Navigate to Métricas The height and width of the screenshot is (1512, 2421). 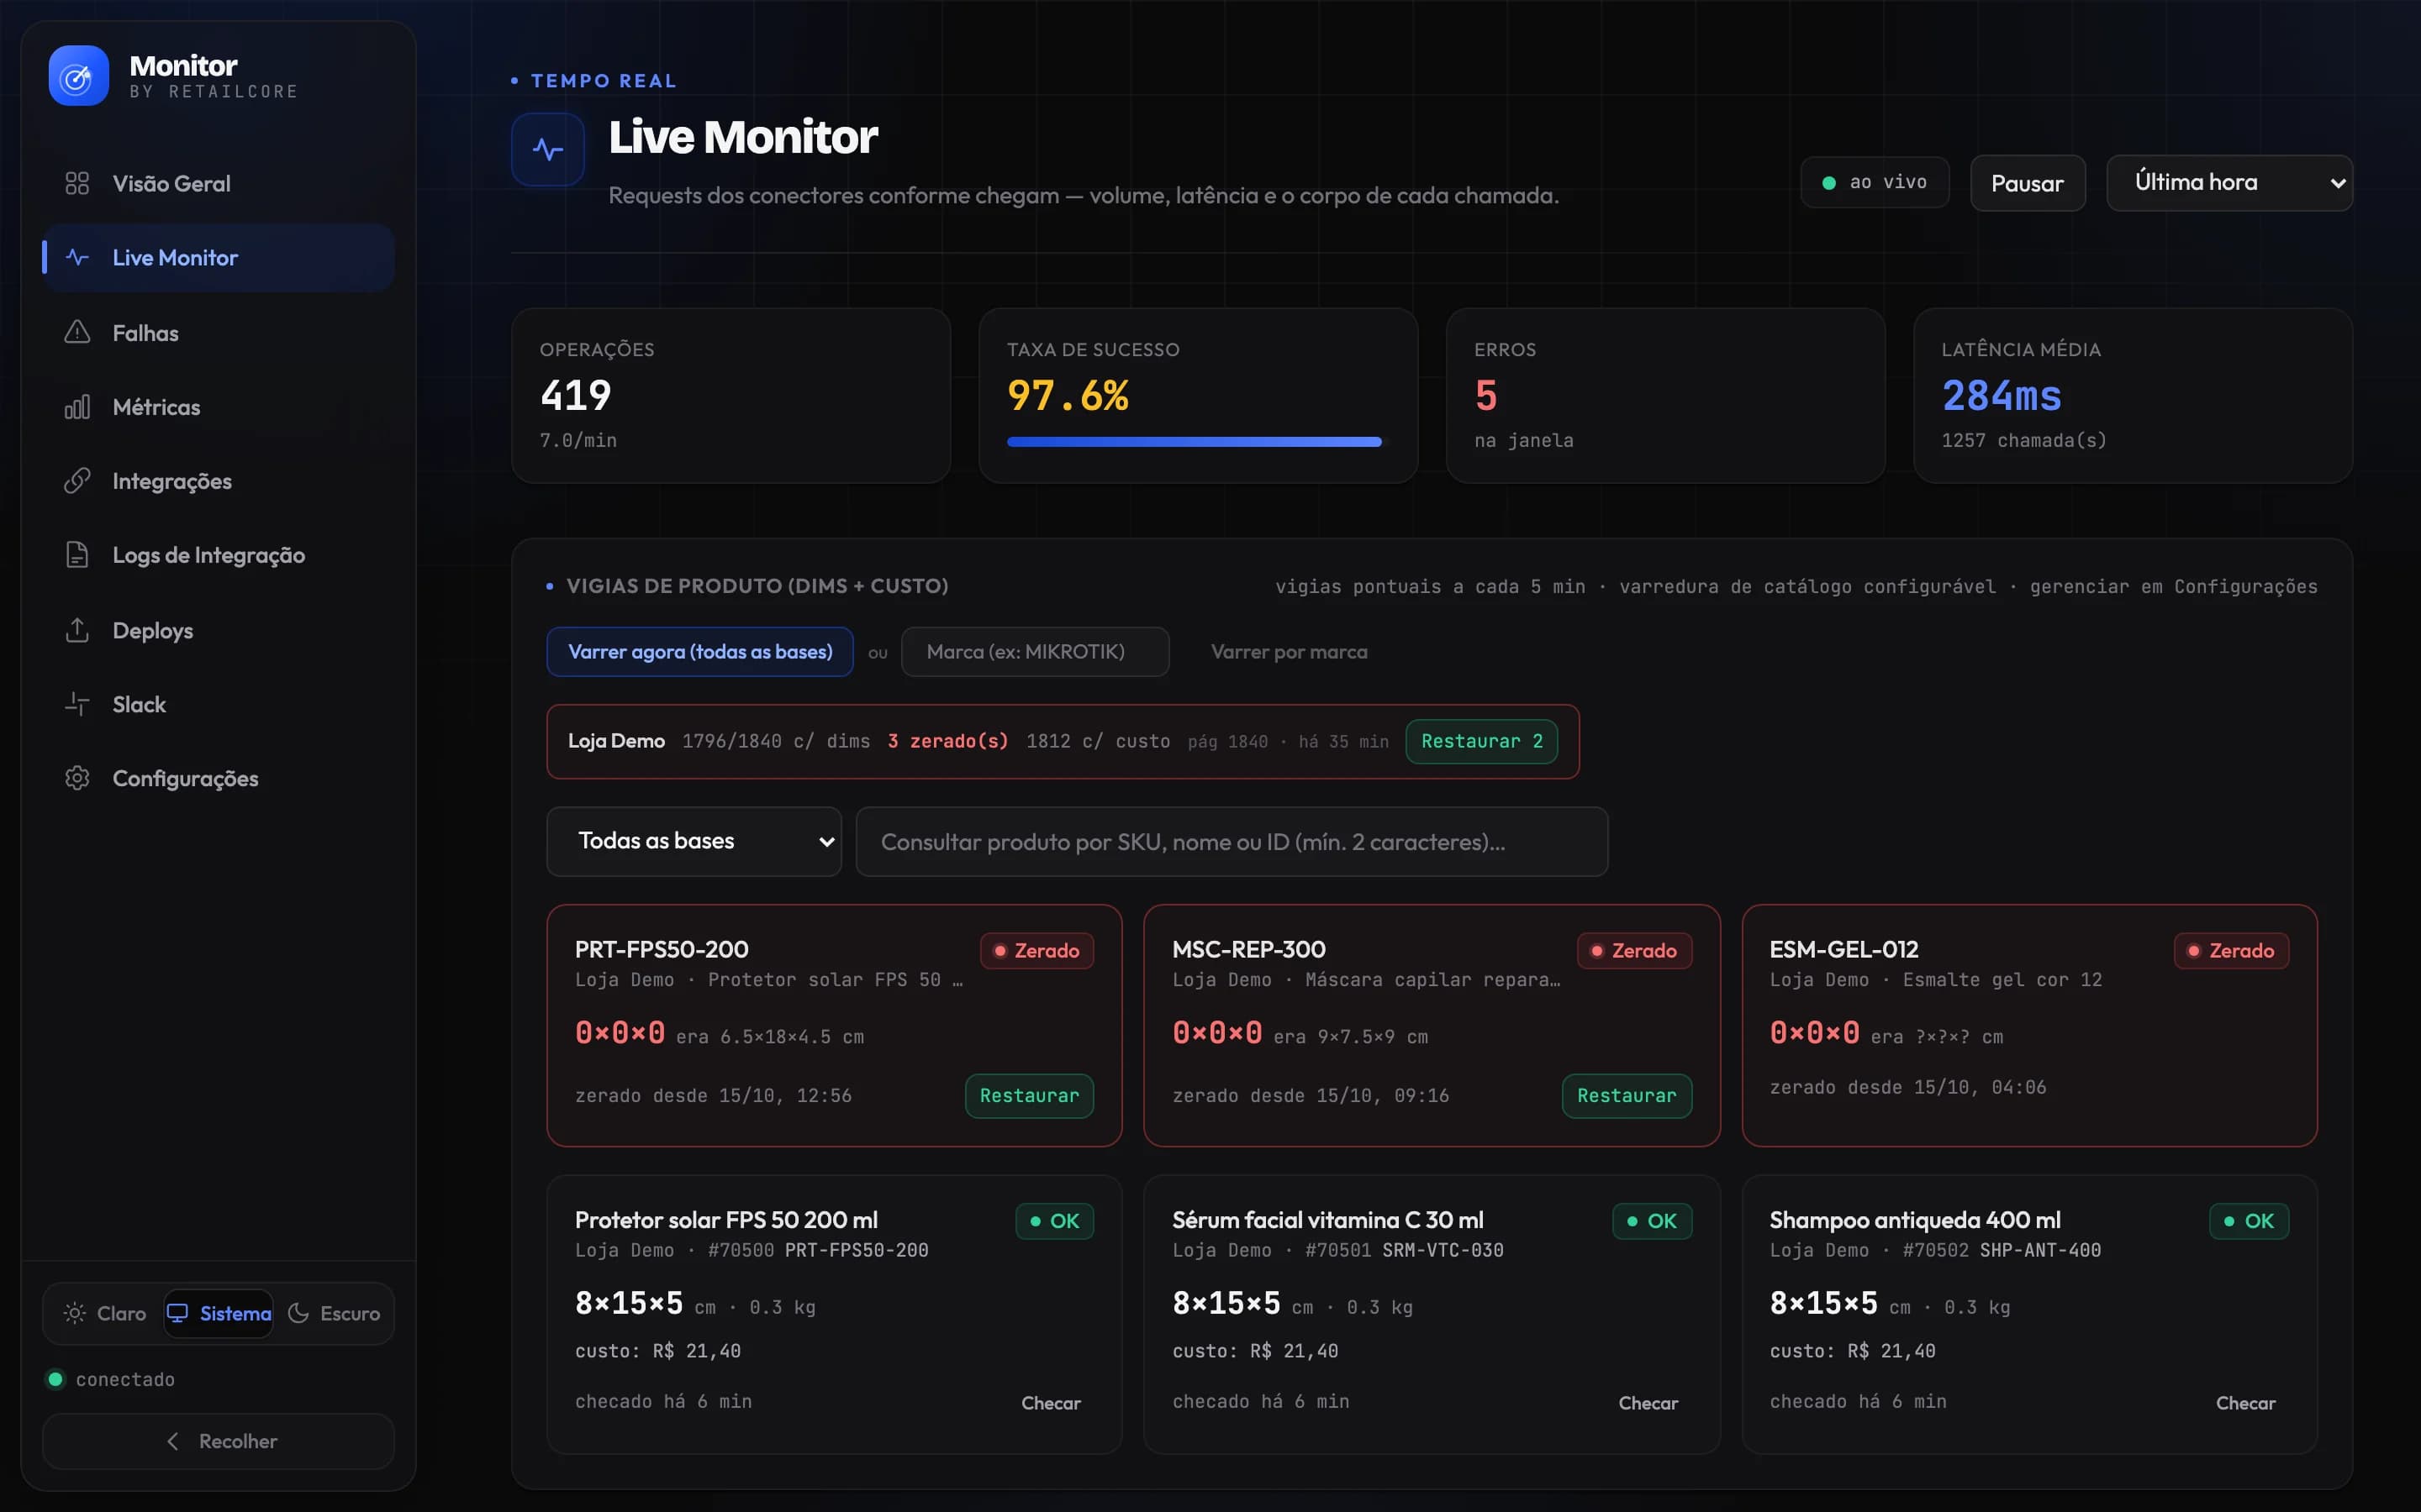coord(218,407)
